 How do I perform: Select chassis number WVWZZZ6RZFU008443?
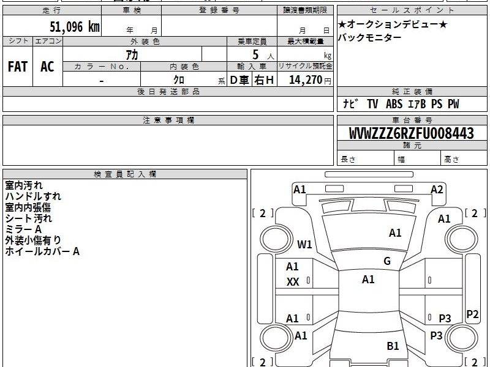pyautogui.click(x=412, y=133)
